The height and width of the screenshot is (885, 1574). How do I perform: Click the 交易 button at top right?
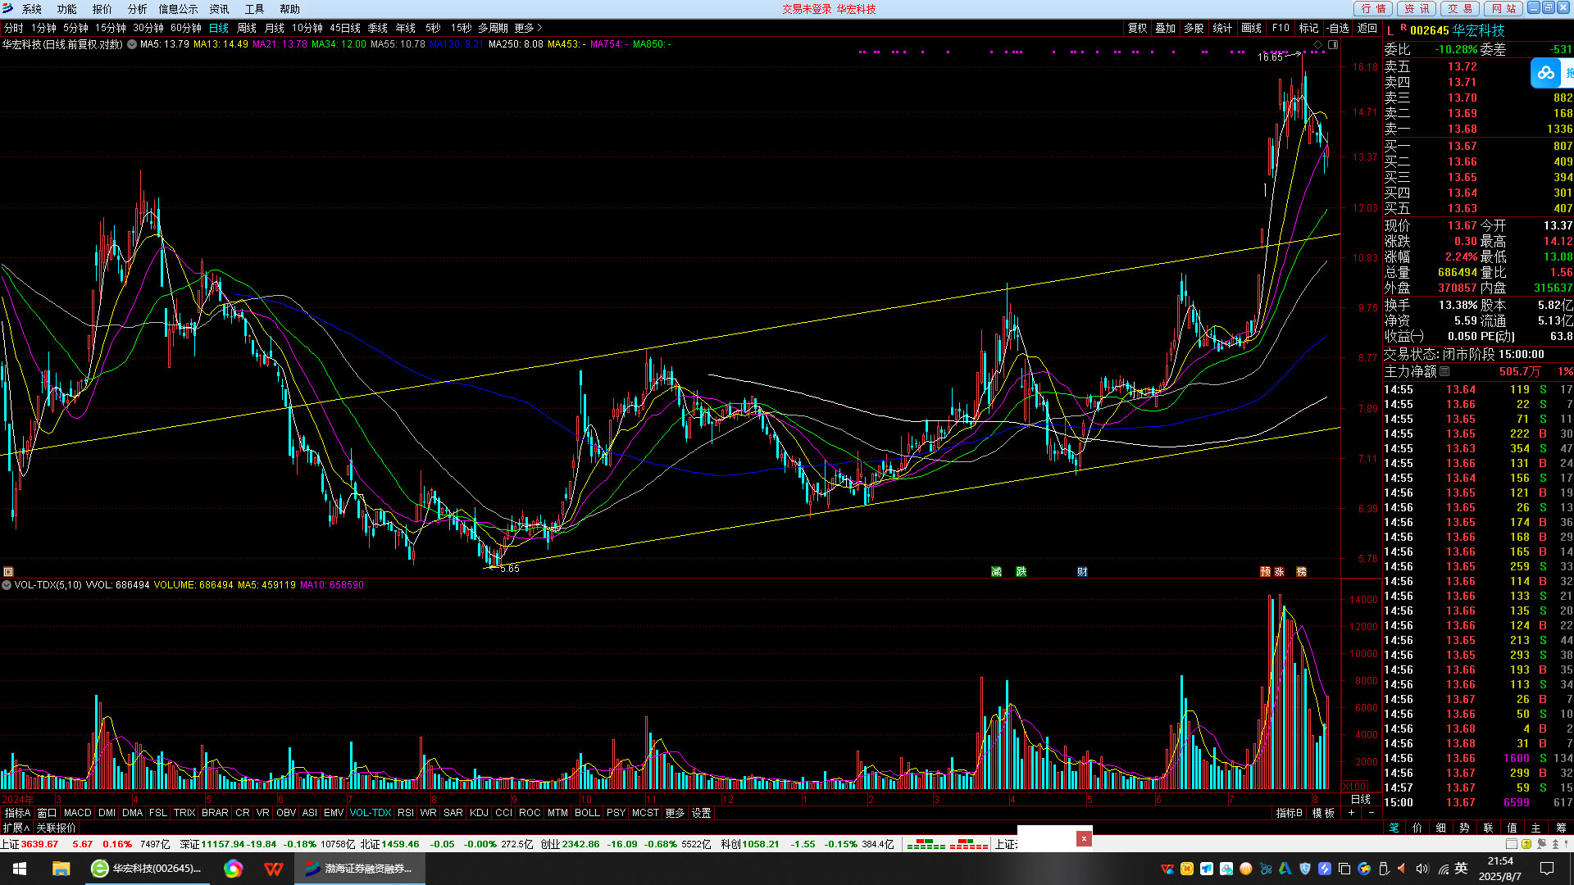[1459, 9]
